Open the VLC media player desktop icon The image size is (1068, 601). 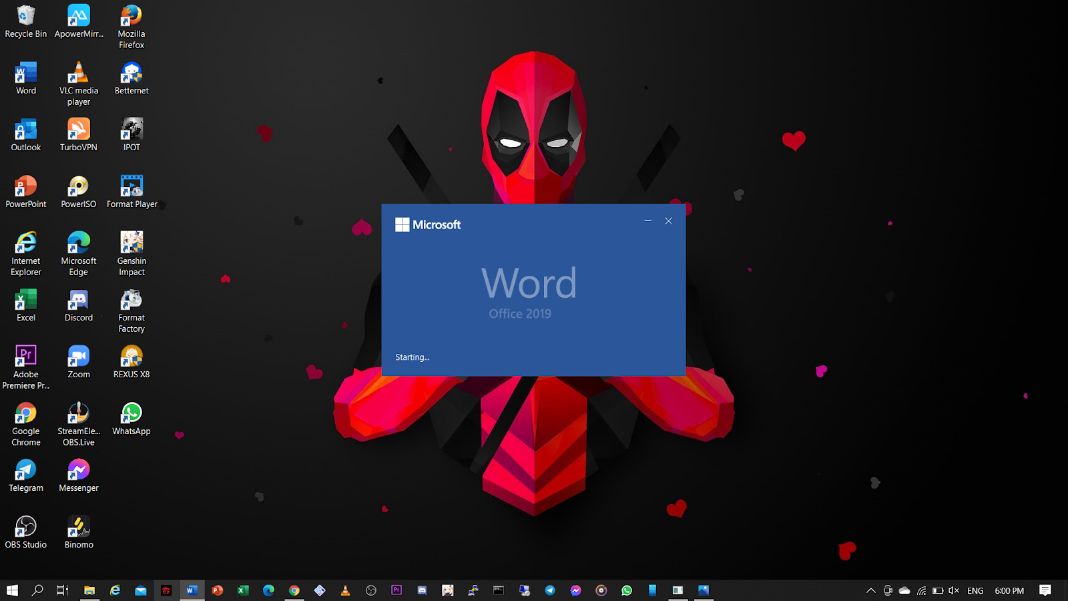coord(79,83)
